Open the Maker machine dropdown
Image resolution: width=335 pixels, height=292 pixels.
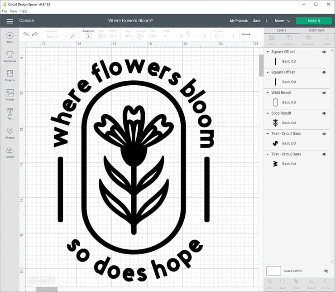point(282,21)
